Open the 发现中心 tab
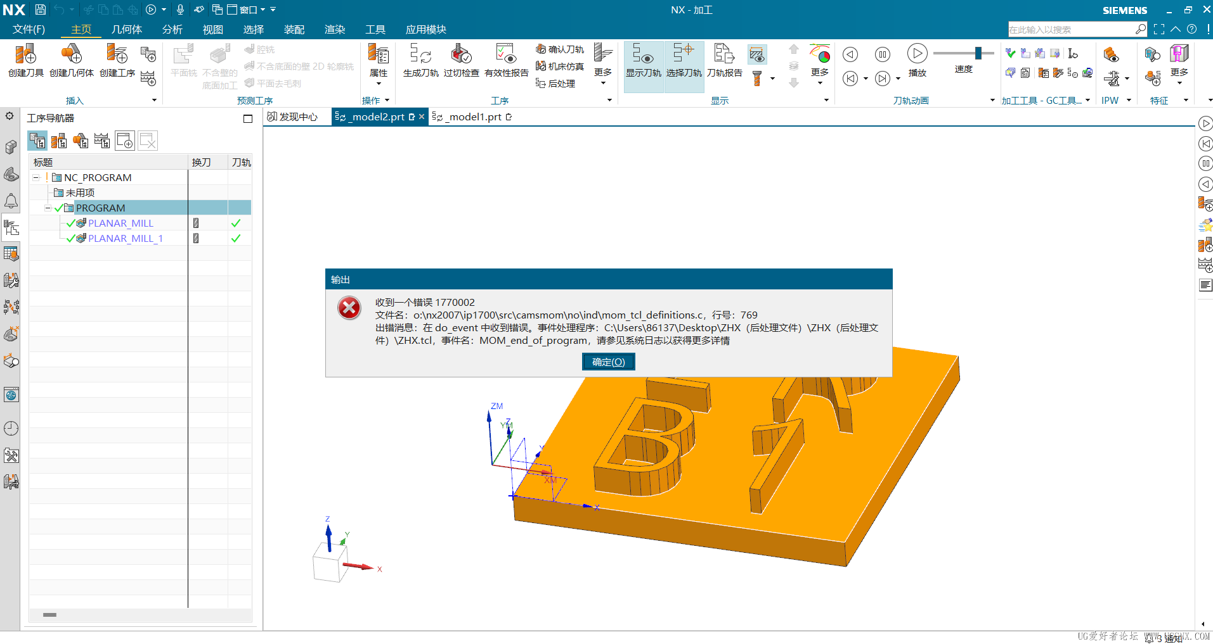Screen dimensions: 1213x644 coord(293,117)
